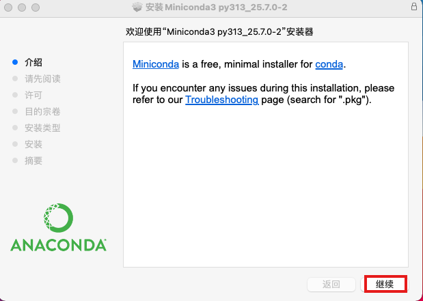Click 继续 to continue the installation

[385, 284]
